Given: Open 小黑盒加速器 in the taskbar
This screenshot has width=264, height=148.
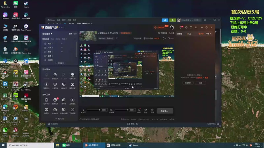Looking at the screenshot, I should (116, 145).
